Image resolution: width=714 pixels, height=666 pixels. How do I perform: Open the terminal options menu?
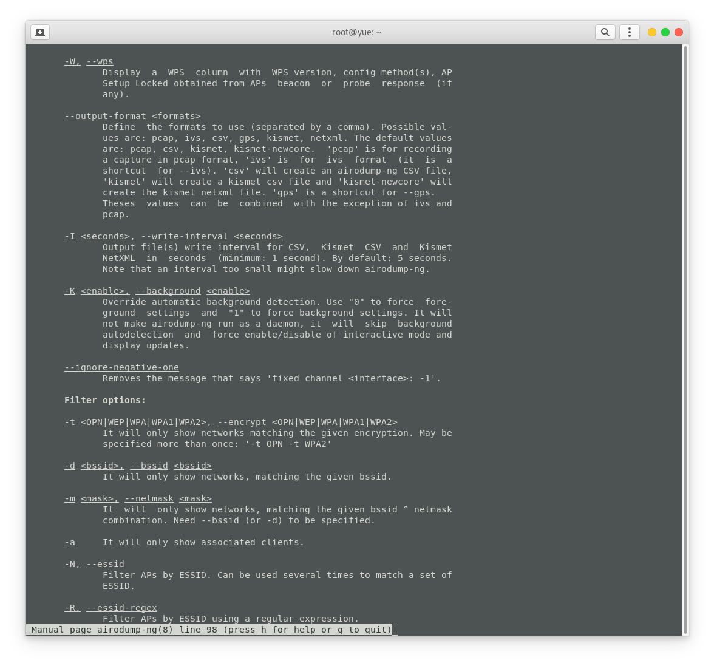629,32
